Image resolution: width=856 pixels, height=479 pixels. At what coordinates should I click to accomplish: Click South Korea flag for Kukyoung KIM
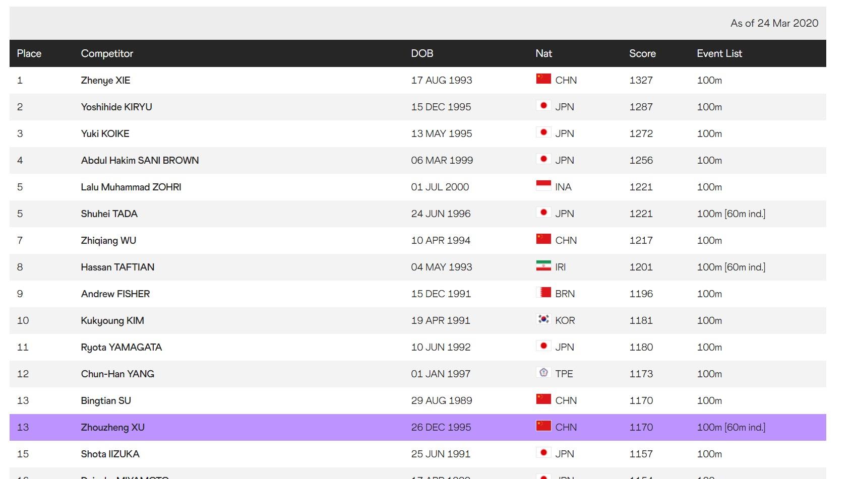coord(543,319)
